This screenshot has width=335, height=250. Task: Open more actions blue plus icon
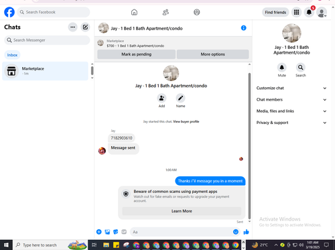pos(98,232)
